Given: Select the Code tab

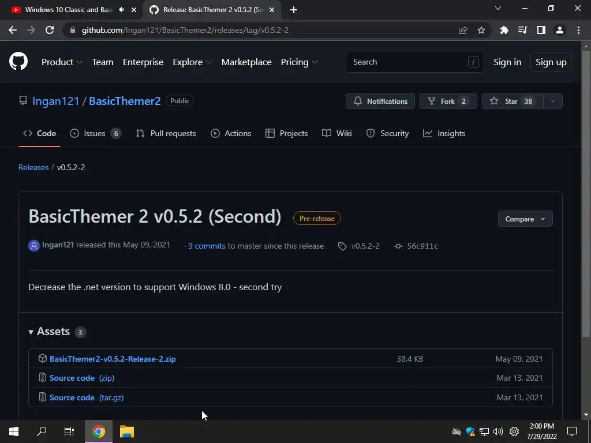Looking at the screenshot, I should [39, 133].
